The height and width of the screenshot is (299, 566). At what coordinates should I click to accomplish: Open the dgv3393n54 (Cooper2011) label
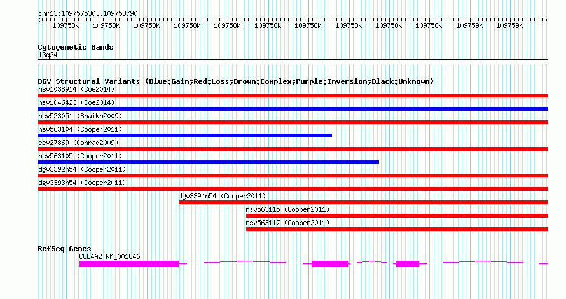[82, 183]
